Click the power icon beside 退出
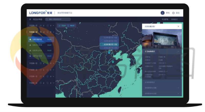The height and width of the screenshot is (112, 205). click(173, 13)
